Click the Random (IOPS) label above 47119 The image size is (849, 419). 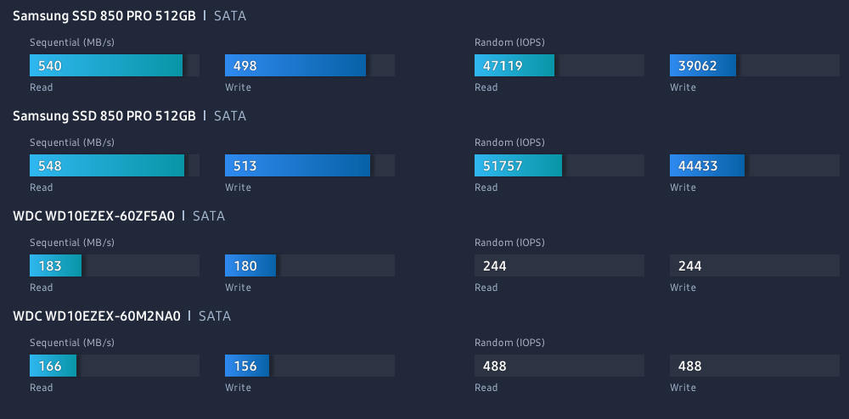(509, 42)
